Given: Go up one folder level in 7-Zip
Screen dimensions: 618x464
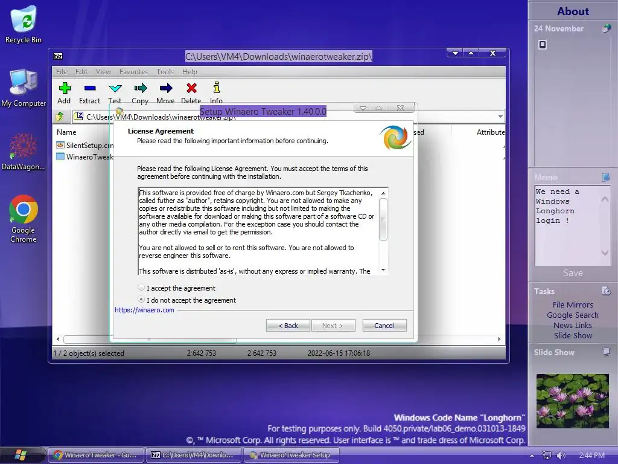Looking at the screenshot, I should pyautogui.click(x=60, y=117).
